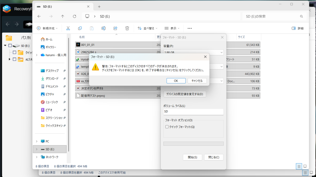Click the Up arrow navigation icon
This screenshot has width=316, height=177.
pyautogui.click(x=63, y=16)
